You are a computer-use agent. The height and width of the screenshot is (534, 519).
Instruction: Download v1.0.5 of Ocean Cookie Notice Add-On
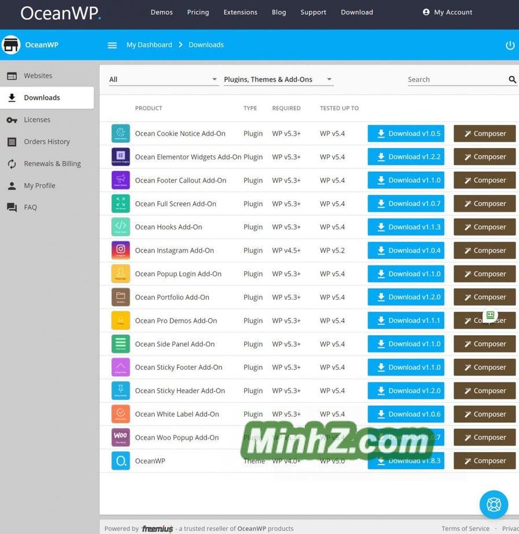pos(406,133)
